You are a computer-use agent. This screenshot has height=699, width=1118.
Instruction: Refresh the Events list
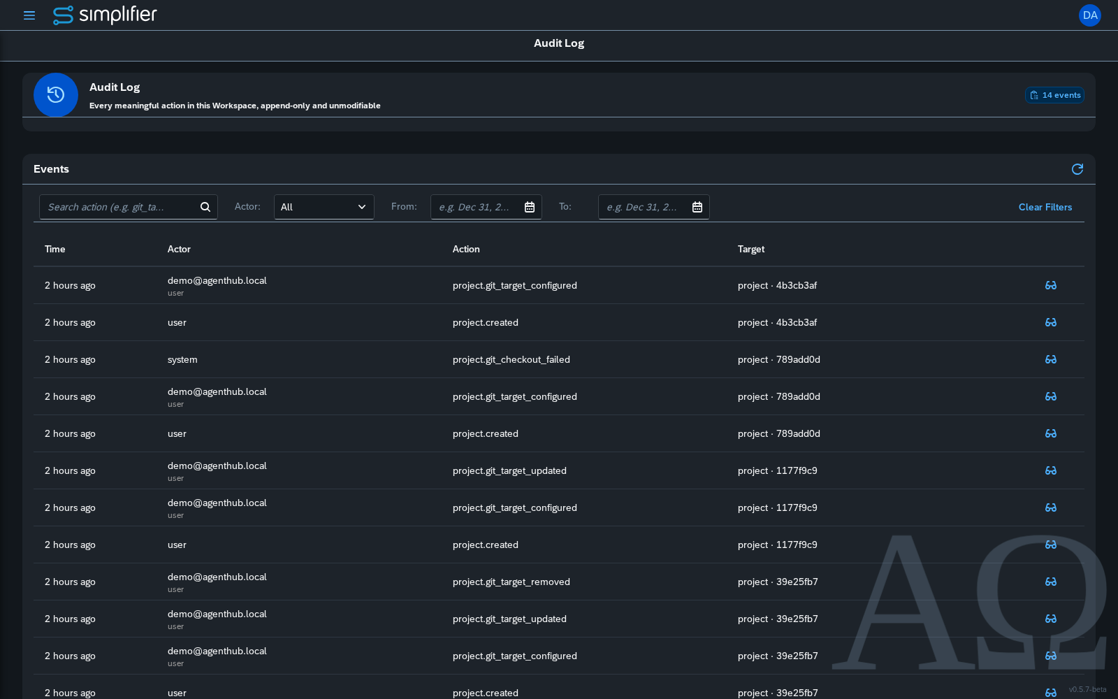pos(1077,169)
